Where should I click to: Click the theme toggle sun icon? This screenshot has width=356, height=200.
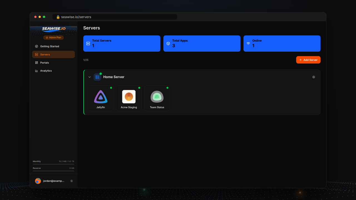click(x=71, y=181)
